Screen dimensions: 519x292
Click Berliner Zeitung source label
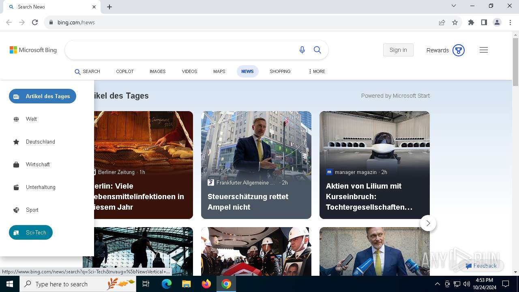tap(116, 172)
